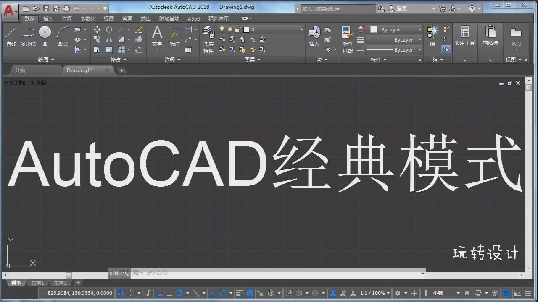Open the Text (文字) annotation tool
This screenshot has height=302, width=538.
tap(157, 36)
